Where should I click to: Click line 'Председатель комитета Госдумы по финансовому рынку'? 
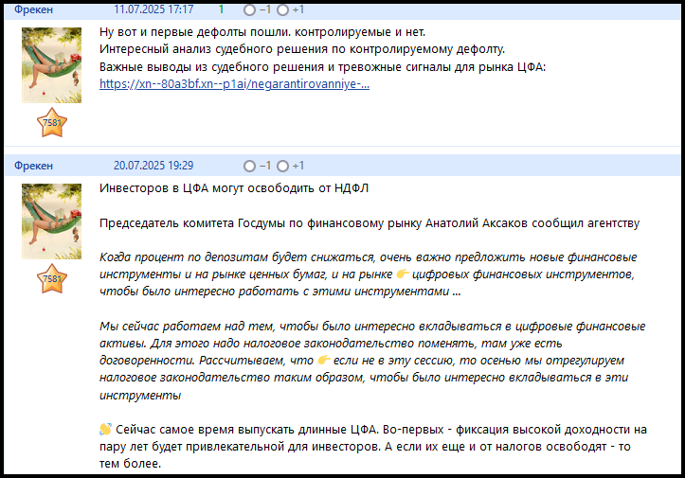point(370,223)
